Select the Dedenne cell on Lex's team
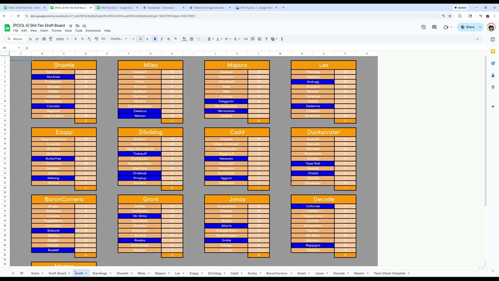Image resolution: width=499 pixels, height=281 pixels. point(313,106)
